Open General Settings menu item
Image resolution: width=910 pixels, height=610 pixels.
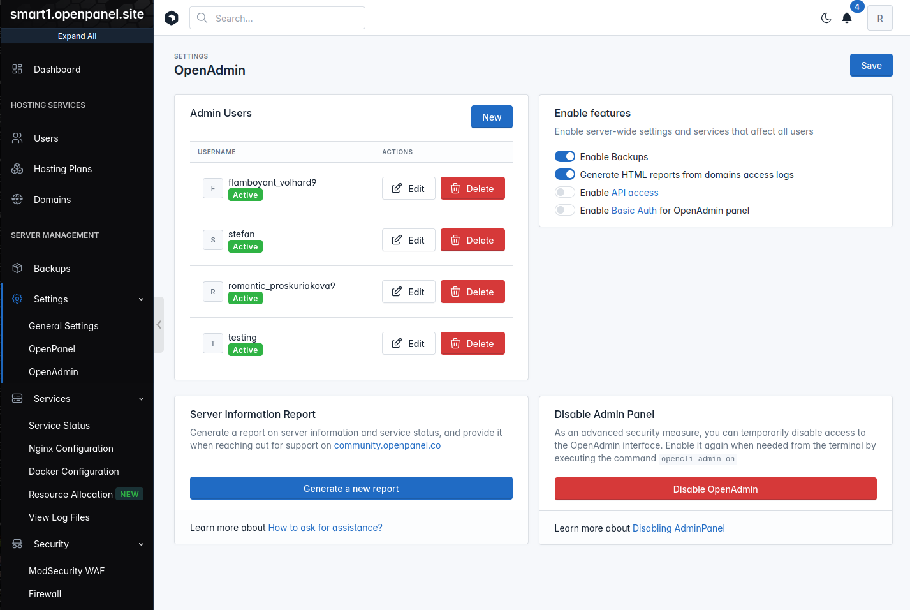click(x=64, y=326)
